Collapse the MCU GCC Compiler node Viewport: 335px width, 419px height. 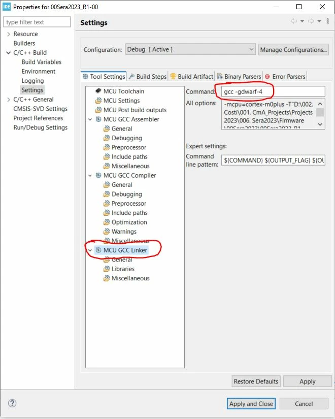(90, 175)
